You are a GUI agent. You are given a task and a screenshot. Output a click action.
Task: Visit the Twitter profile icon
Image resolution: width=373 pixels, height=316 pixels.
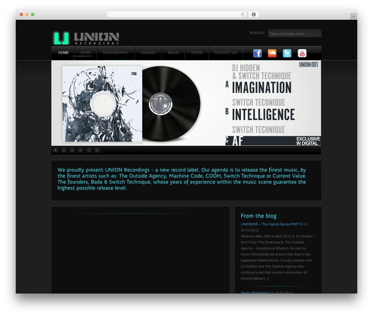coord(287,53)
